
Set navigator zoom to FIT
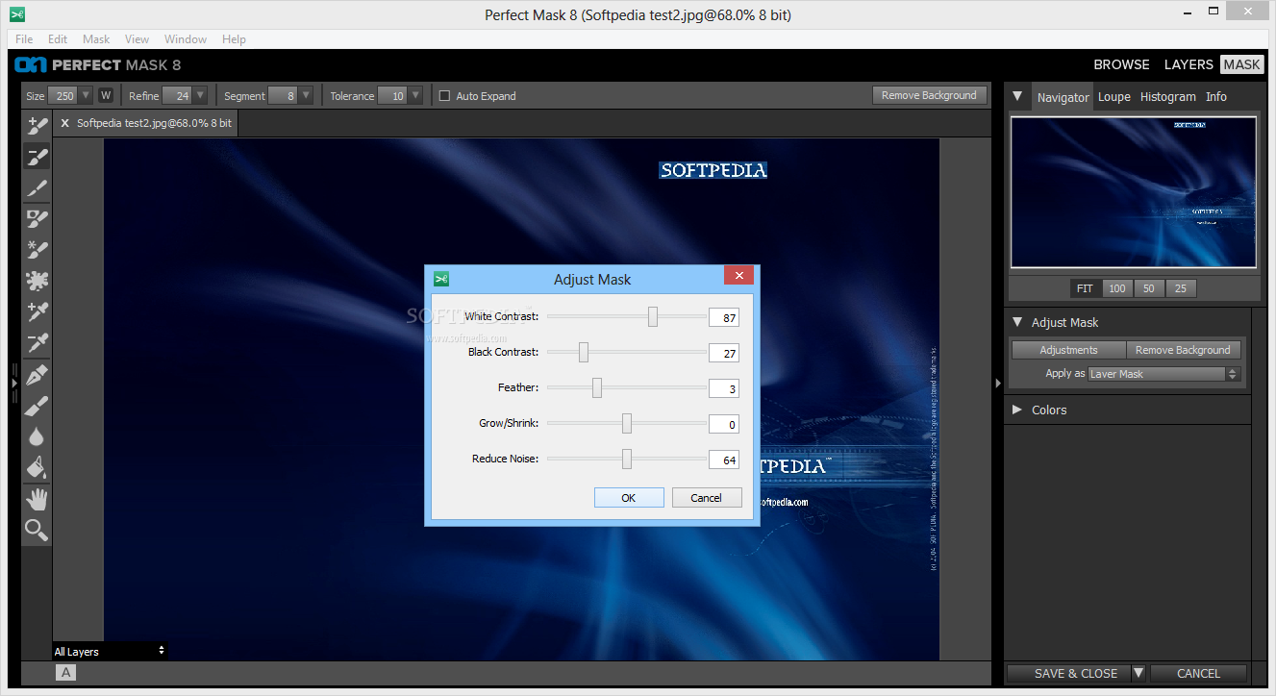pyautogui.click(x=1085, y=288)
